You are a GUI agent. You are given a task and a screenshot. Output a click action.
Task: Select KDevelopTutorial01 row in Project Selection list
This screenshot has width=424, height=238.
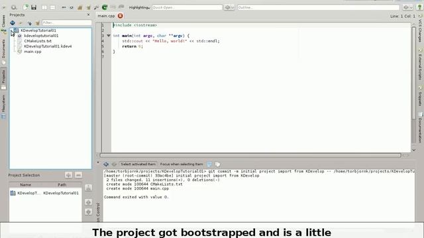coord(45,193)
